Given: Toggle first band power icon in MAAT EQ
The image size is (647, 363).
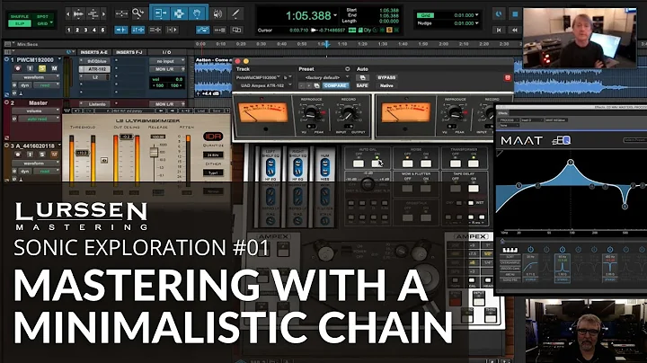Looking at the screenshot, I should click(530, 250).
